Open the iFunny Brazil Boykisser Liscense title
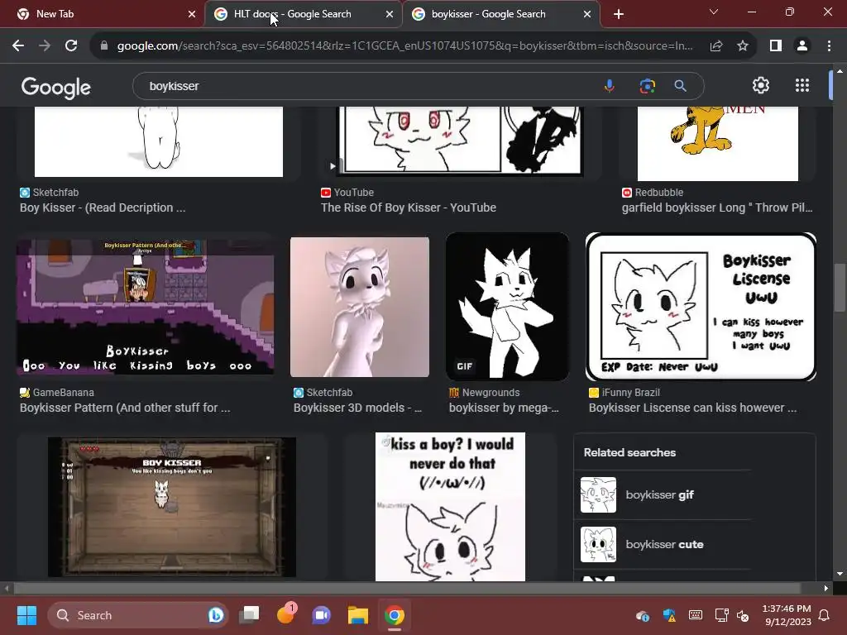Image resolution: width=847 pixels, height=635 pixels. (692, 408)
